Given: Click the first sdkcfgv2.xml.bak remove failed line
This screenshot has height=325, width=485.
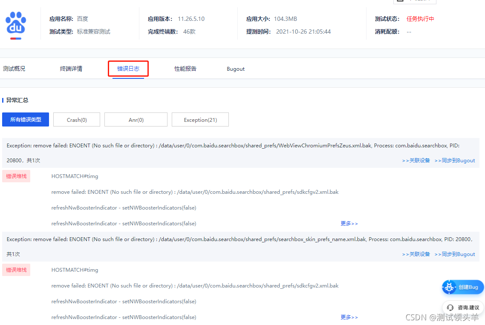Looking at the screenshot, I should tap(195, 192).
